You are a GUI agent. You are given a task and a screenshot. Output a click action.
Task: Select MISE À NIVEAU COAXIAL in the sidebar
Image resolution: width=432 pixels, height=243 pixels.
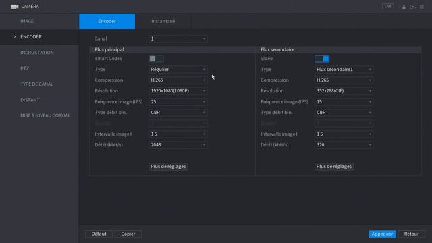pyautogui.click(x=39, y=115)
